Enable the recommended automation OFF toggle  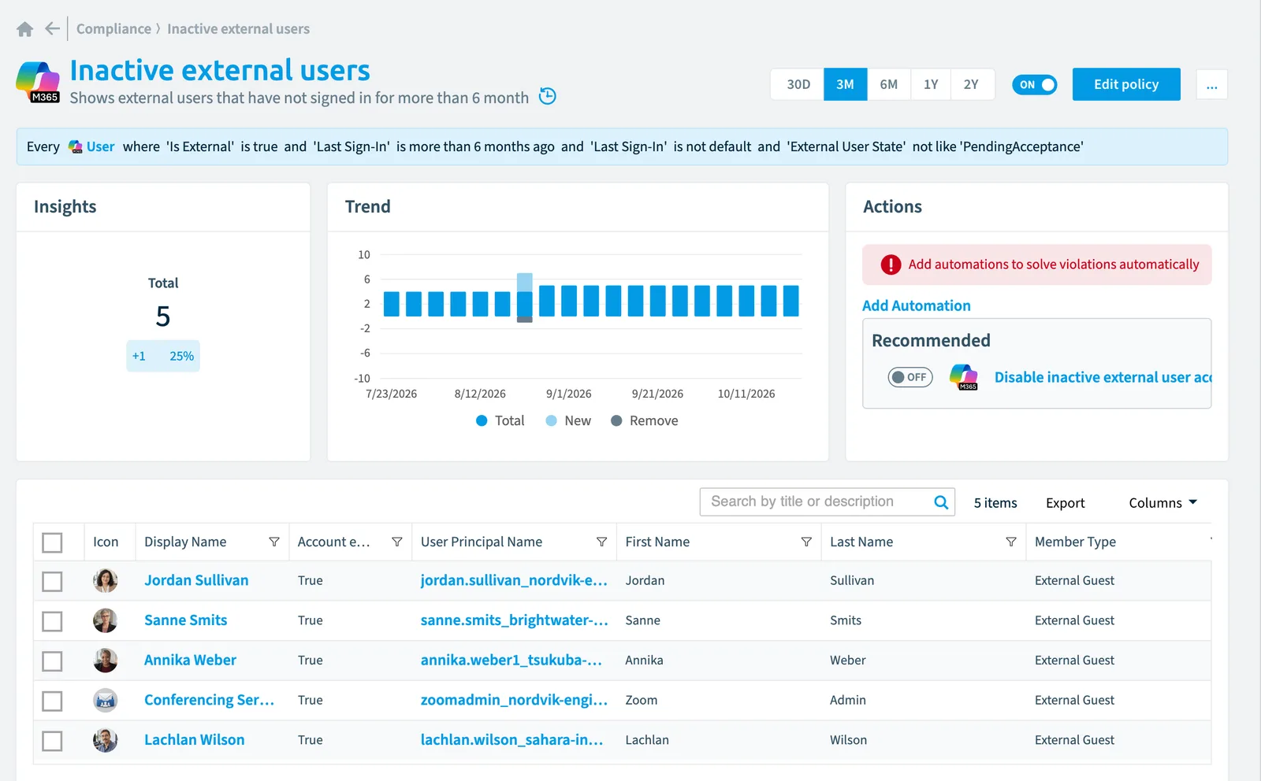(x=910, y=377)
